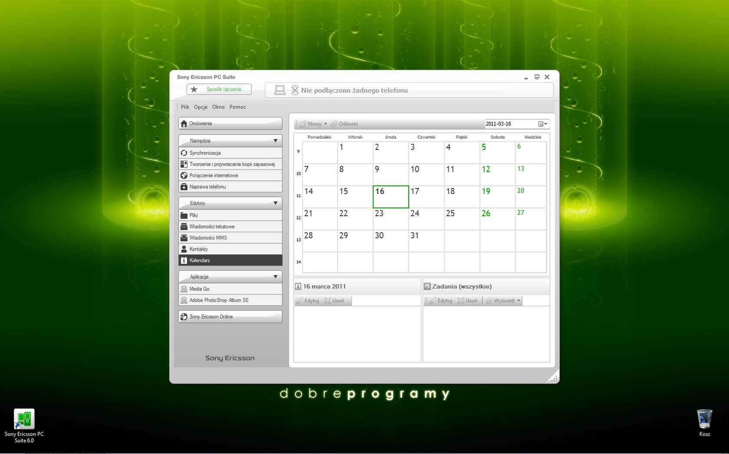Viewport: 729px width, 454px height.
Task: Open Wiadomości tekstowe editor
Action: coord(230,227)
